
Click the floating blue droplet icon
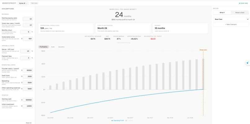[x=248, y=63]
